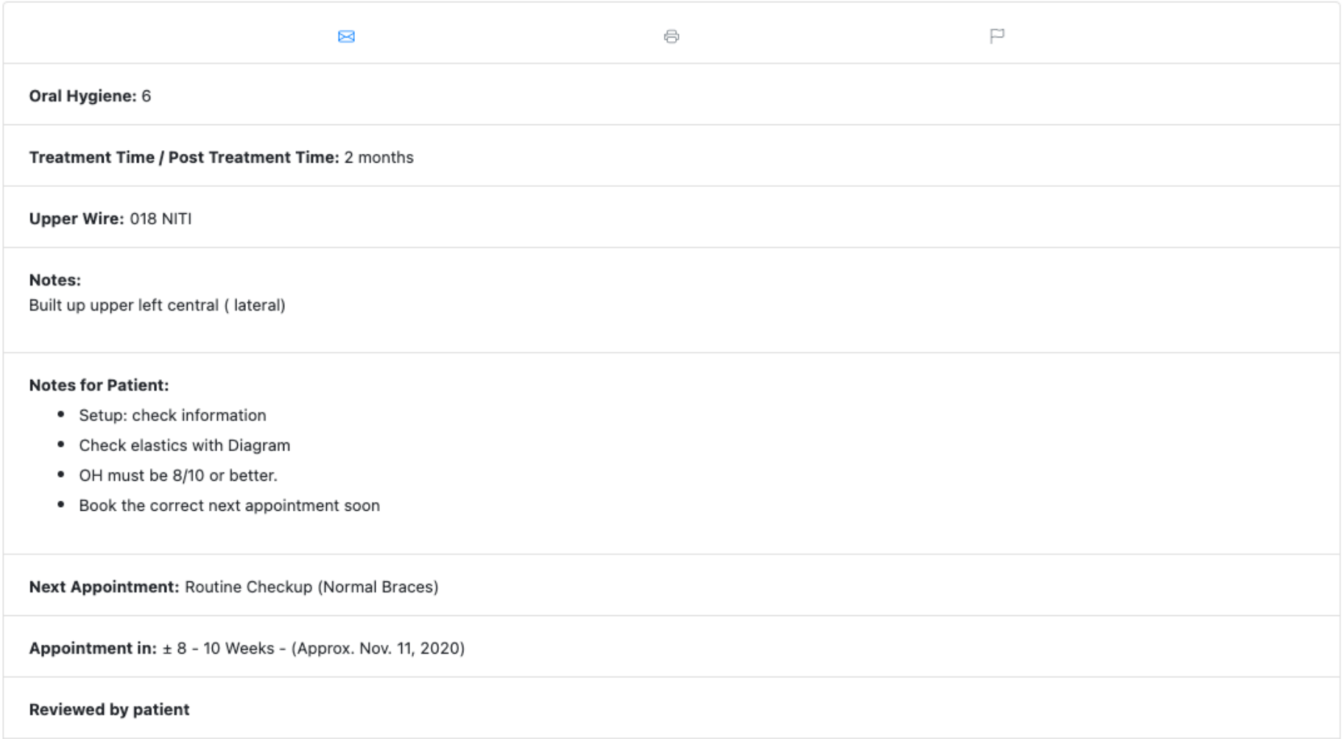
Task: Click the Next Appointment label
Action: (x=104, y=587)
